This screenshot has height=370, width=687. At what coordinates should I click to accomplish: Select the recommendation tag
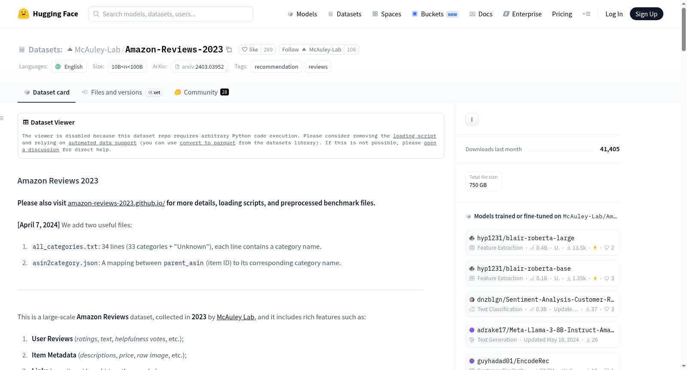277,67
